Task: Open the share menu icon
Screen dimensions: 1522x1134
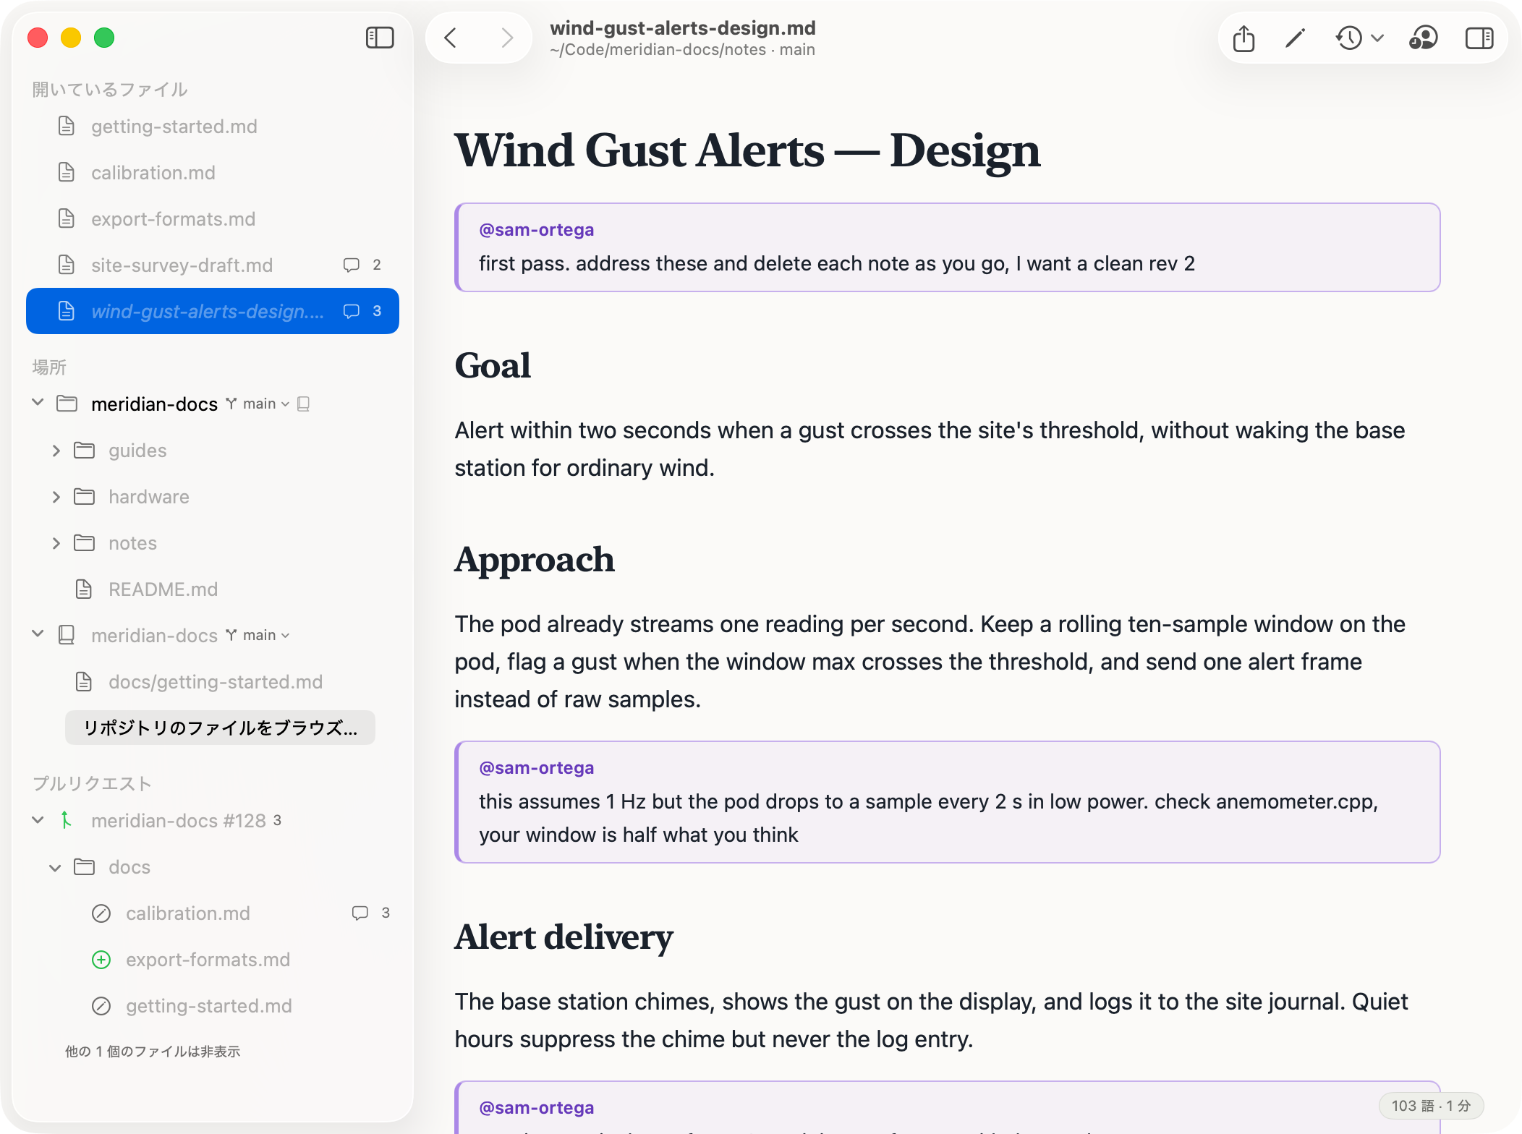Action: point(1243,38)
